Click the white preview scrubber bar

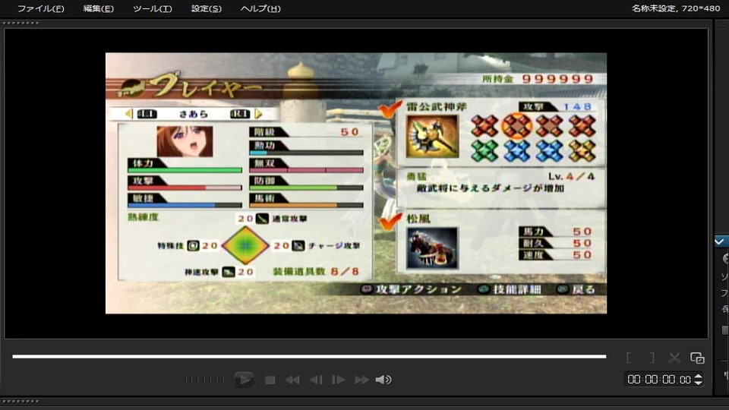[x=309, y=357]
